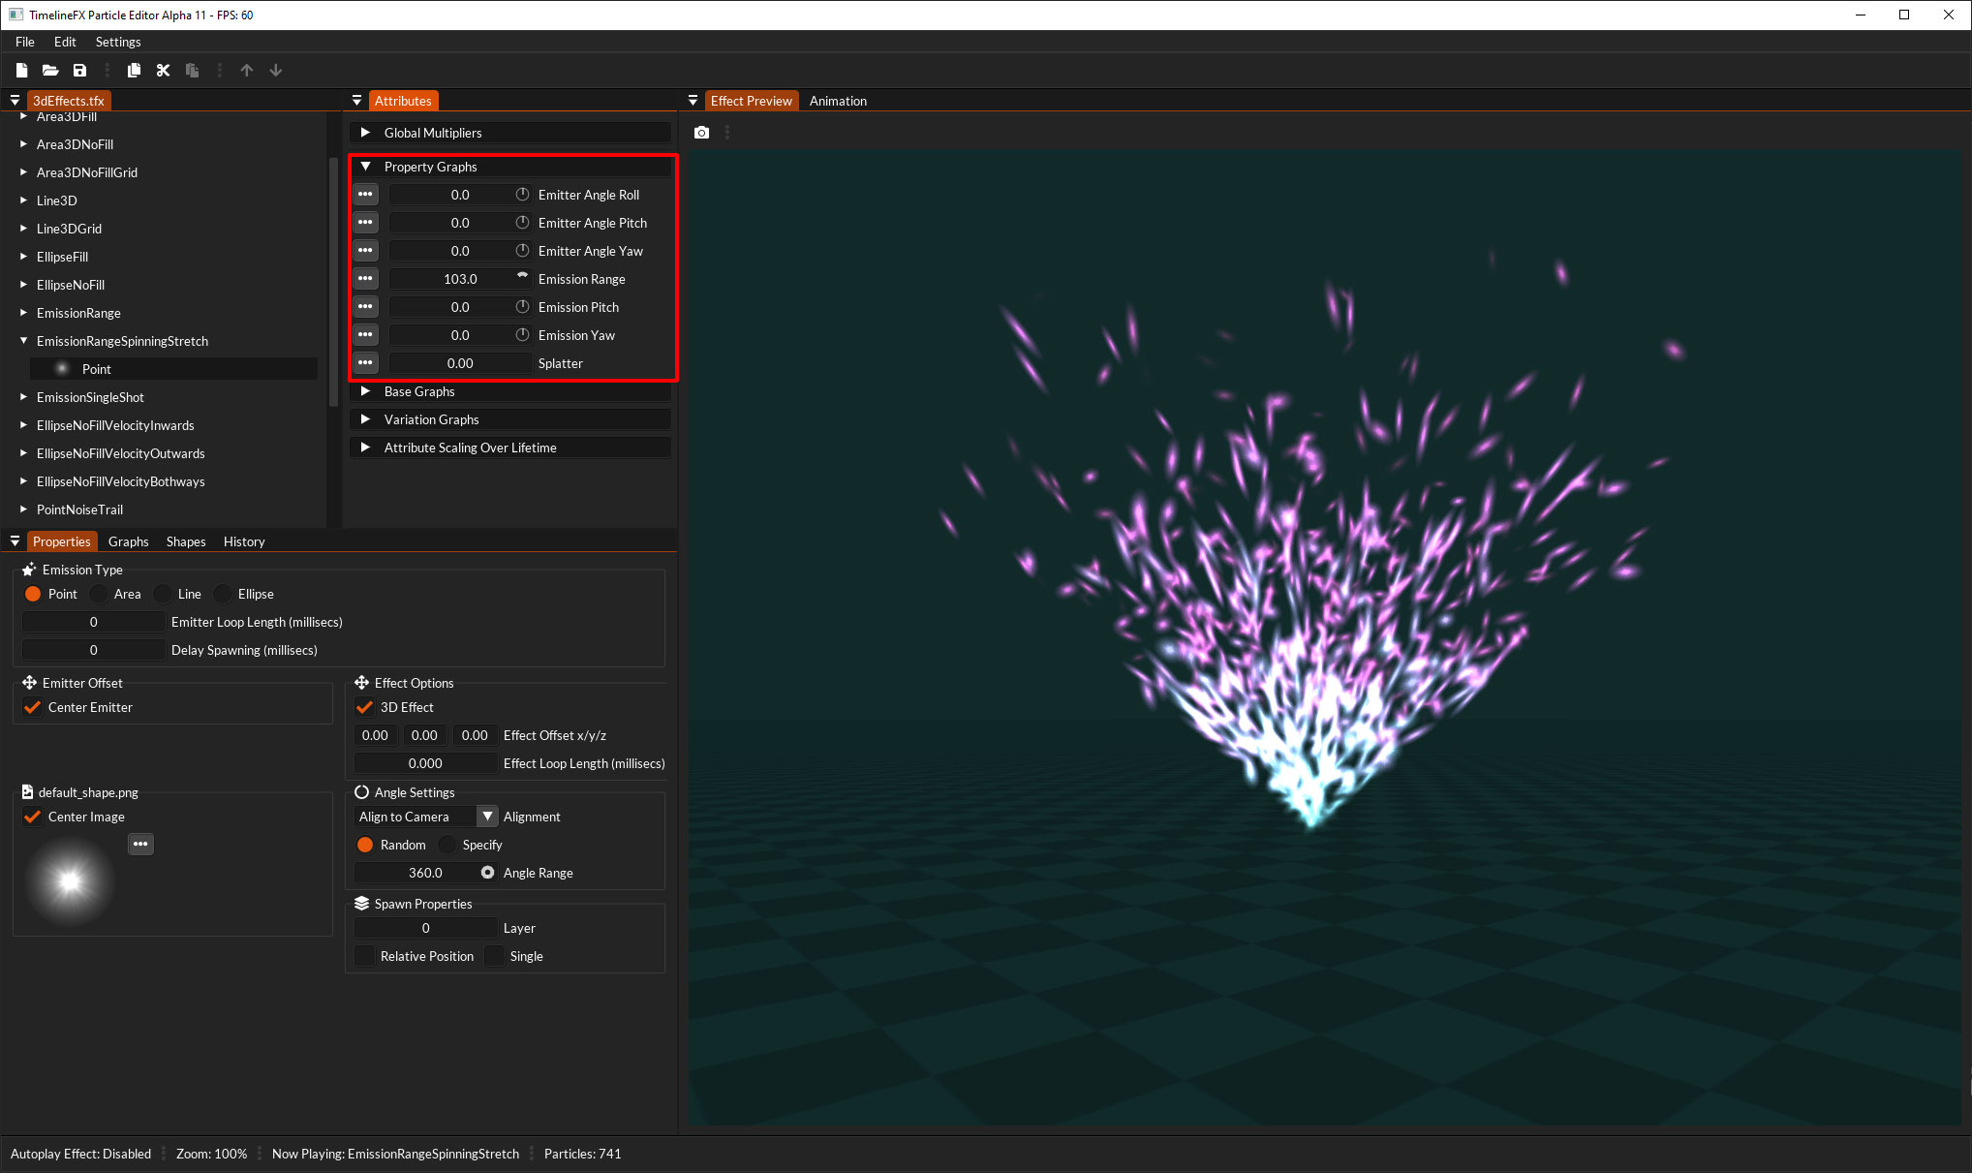The image size is (1972, 1173).
Task: Open an existing effects library
Action: pos(50,70)
